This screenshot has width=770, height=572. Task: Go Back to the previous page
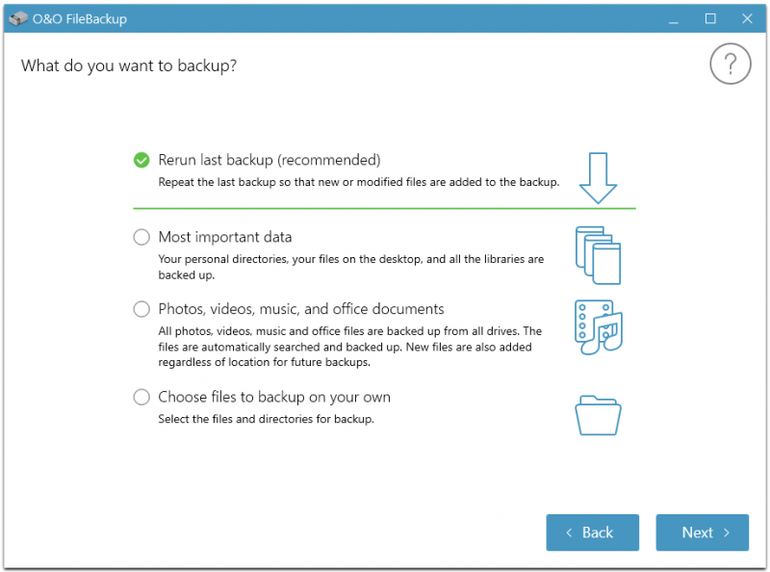592,533
